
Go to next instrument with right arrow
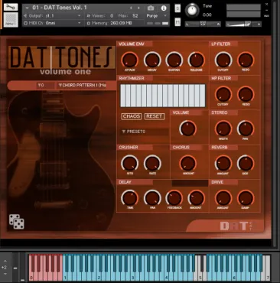coord(138,8)
